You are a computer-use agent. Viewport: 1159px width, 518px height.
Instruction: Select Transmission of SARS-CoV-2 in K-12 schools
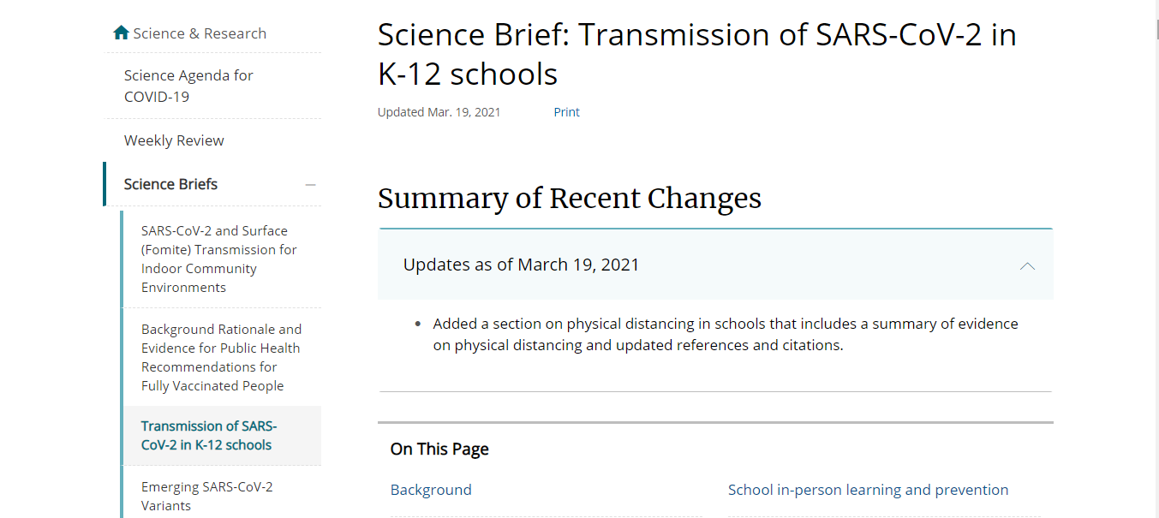point(209,435)
